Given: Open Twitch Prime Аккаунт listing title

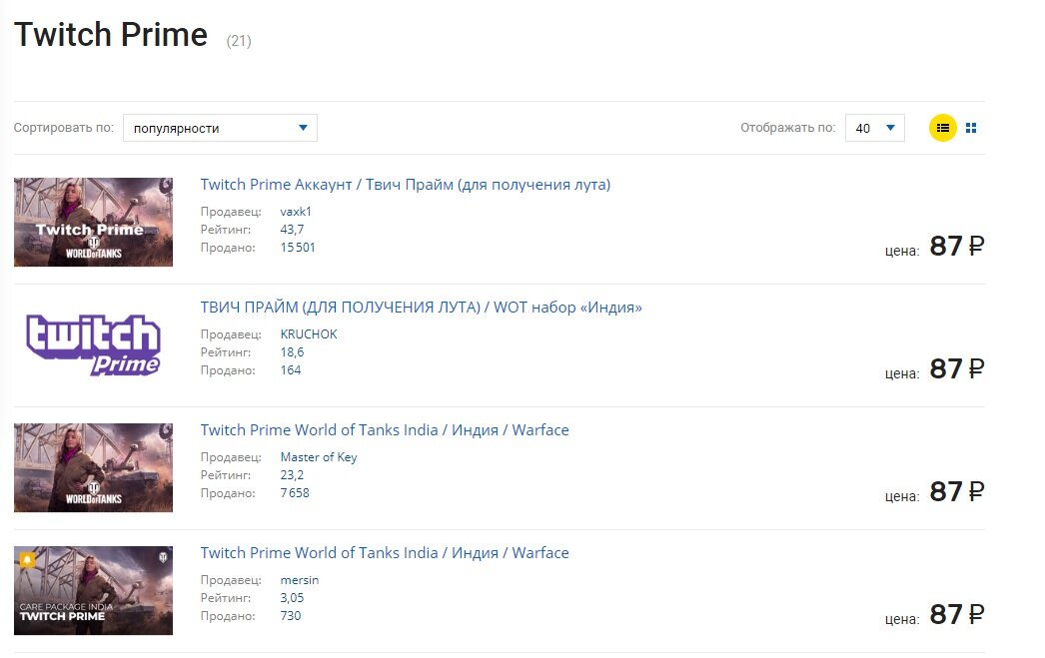Looking at the screenshot, I should pyautogui.click(x=405, y=185).
